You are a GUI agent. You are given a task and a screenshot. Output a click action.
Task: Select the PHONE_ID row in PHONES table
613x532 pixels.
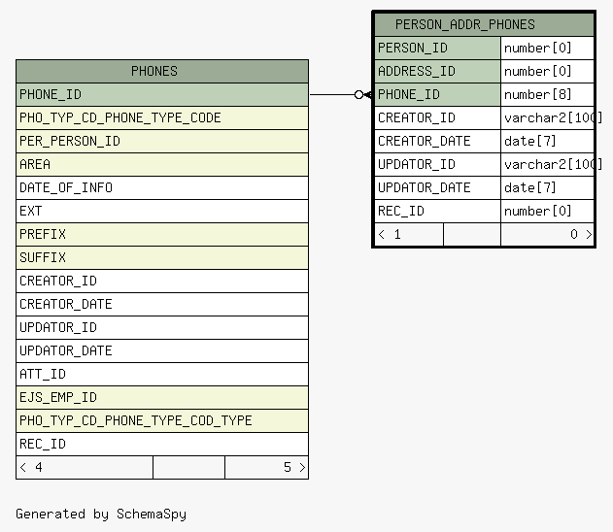point(162,94)
